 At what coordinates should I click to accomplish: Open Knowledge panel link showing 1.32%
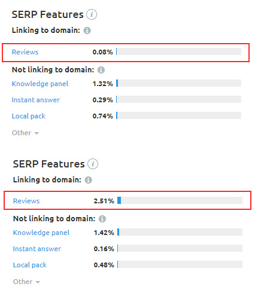(40, 84)
